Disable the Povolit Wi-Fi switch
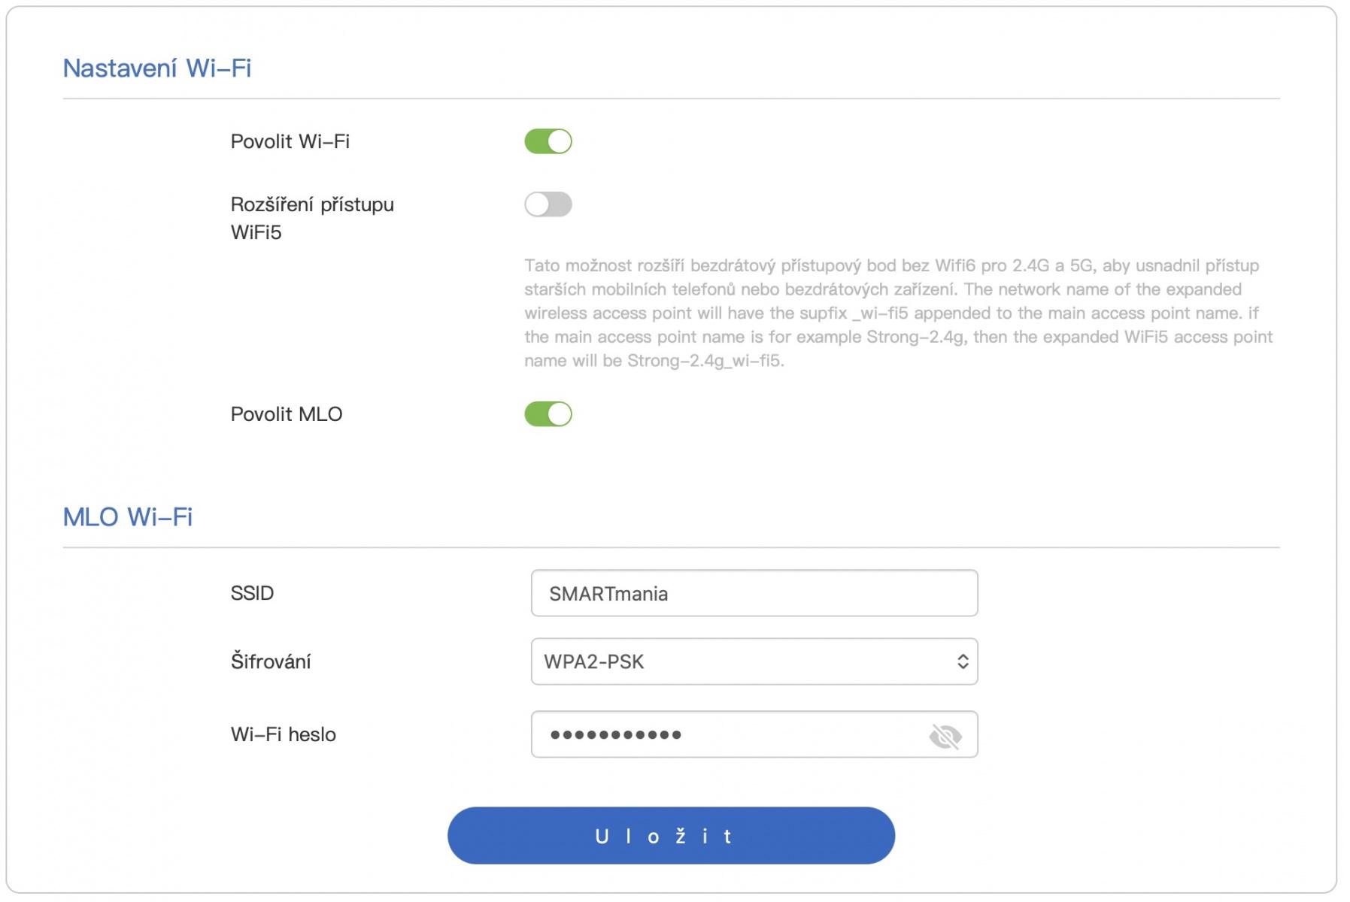Viewport: 1350px width, 902px height. pos(548,141)
